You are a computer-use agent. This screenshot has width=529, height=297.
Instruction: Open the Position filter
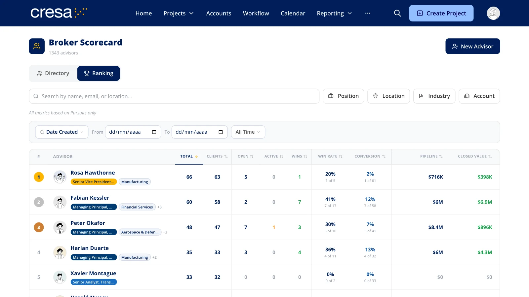click(x=344, y=96)
